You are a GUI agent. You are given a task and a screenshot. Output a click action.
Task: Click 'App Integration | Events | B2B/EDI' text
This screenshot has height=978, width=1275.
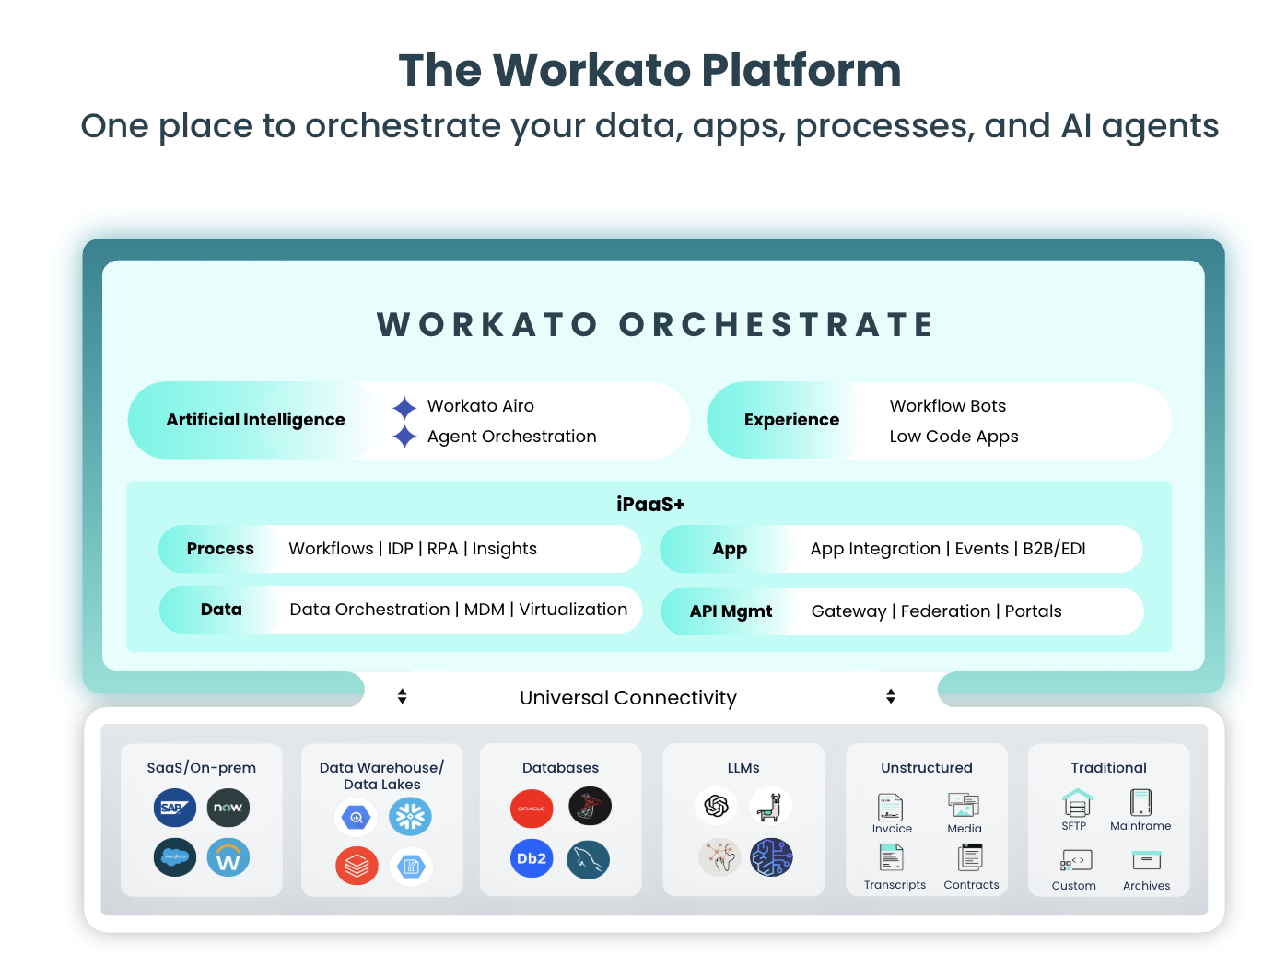tap(948, 549)
